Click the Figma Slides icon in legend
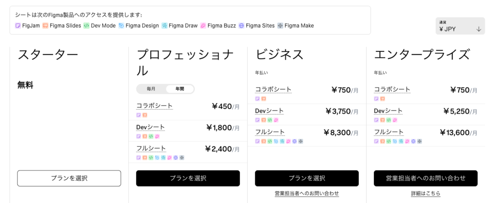This screenshot has height=203, width=498. point(45,26)
